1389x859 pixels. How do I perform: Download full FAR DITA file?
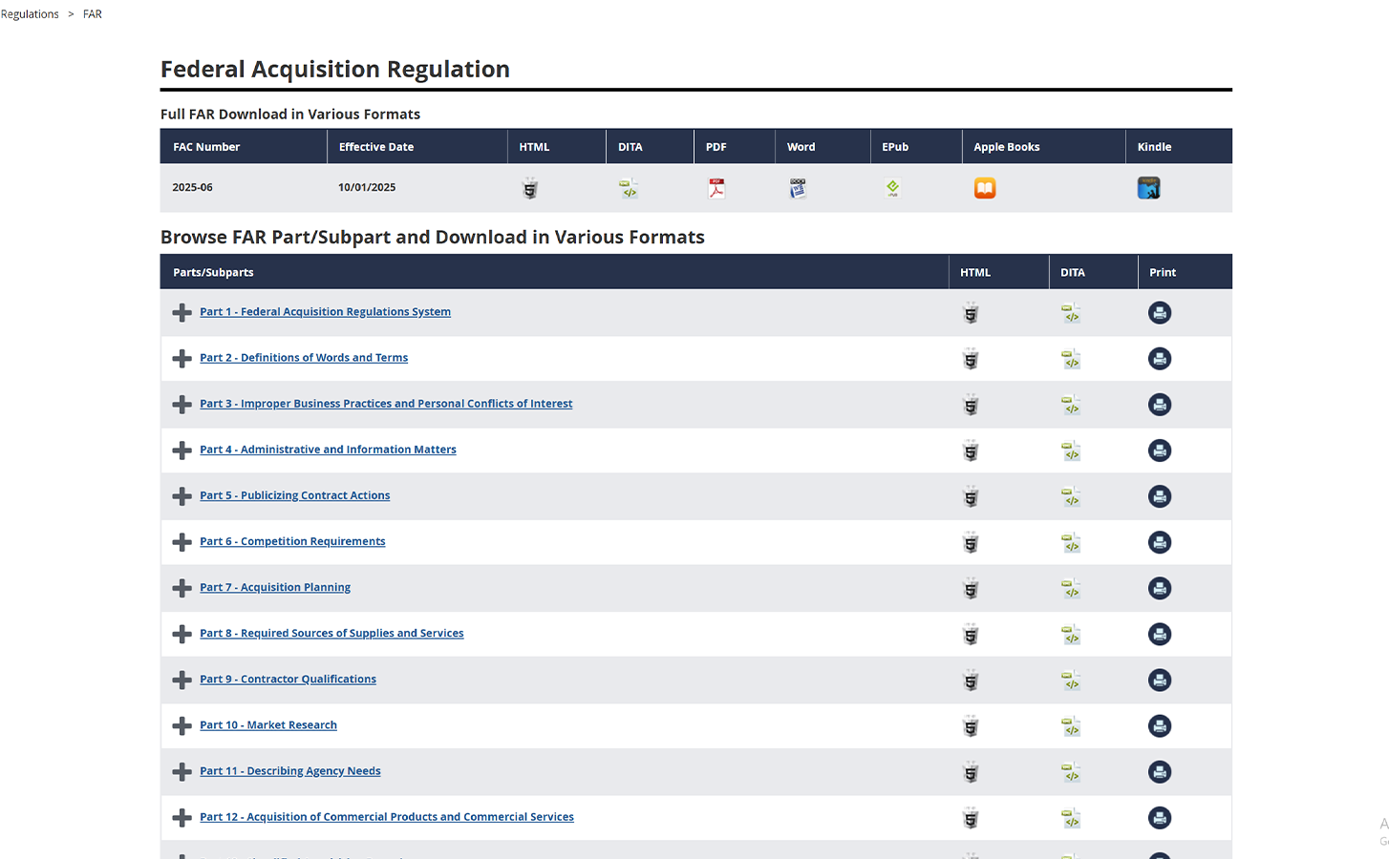click(629, 188)
